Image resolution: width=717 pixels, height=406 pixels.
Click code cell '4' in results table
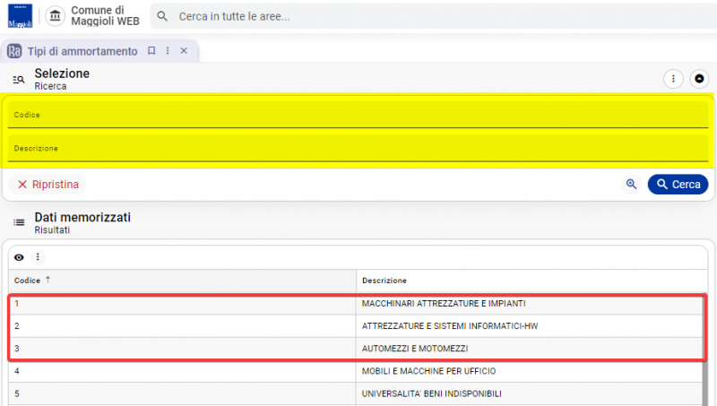coord(182,371)
